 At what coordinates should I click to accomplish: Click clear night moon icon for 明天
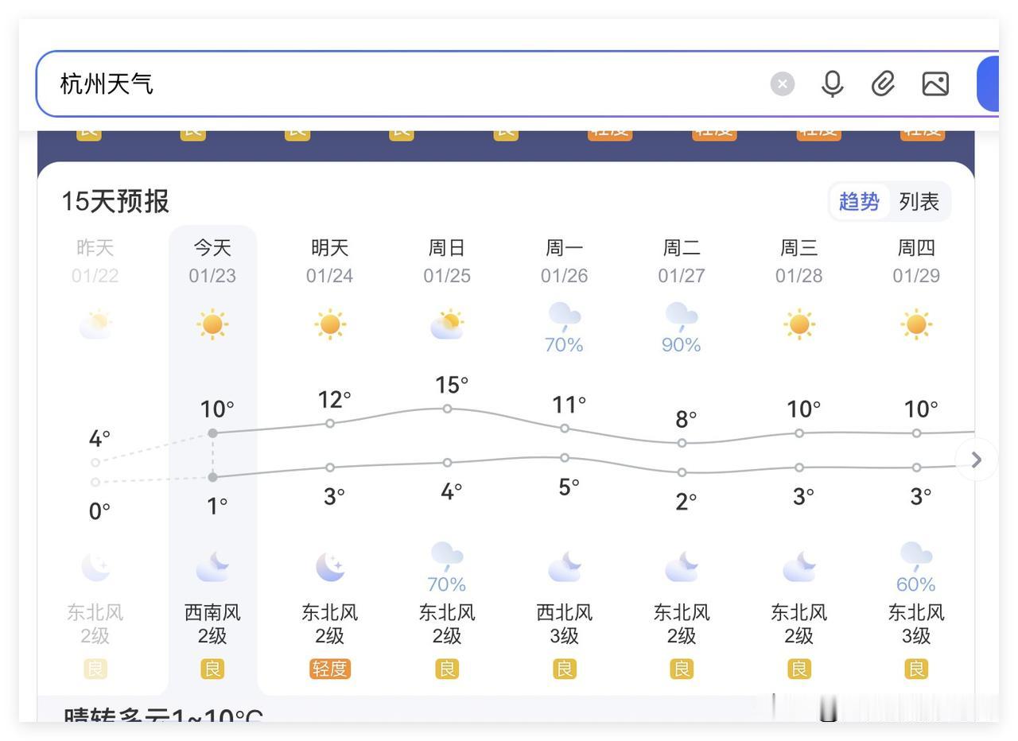pyautogui.click(x=330, y=567)
